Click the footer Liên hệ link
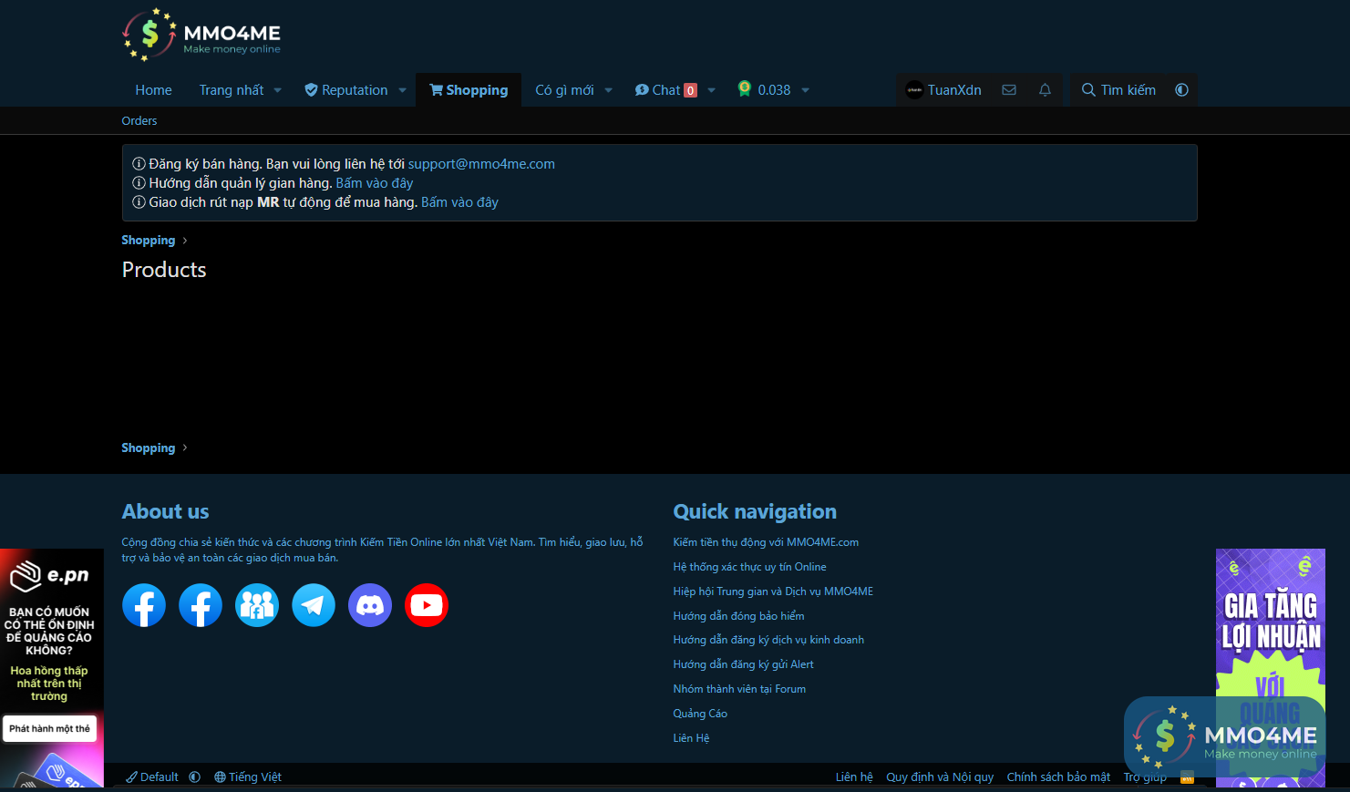The height and width of the screenshot is (792, 1350). 854,777
